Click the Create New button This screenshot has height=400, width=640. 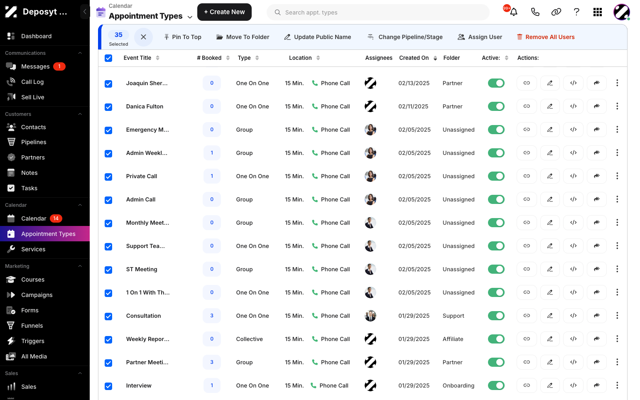(224, 12)
